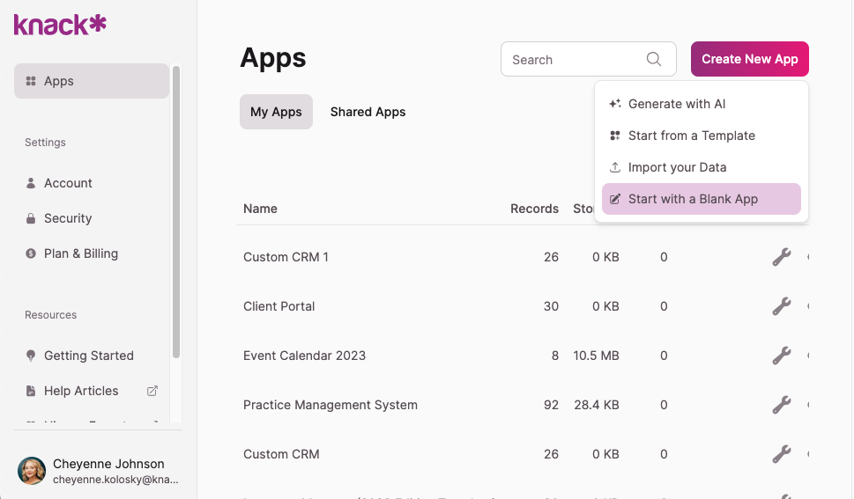Toggle the Create New App dropdown
The image size is (854, 499).
click(x=749, y=59)
